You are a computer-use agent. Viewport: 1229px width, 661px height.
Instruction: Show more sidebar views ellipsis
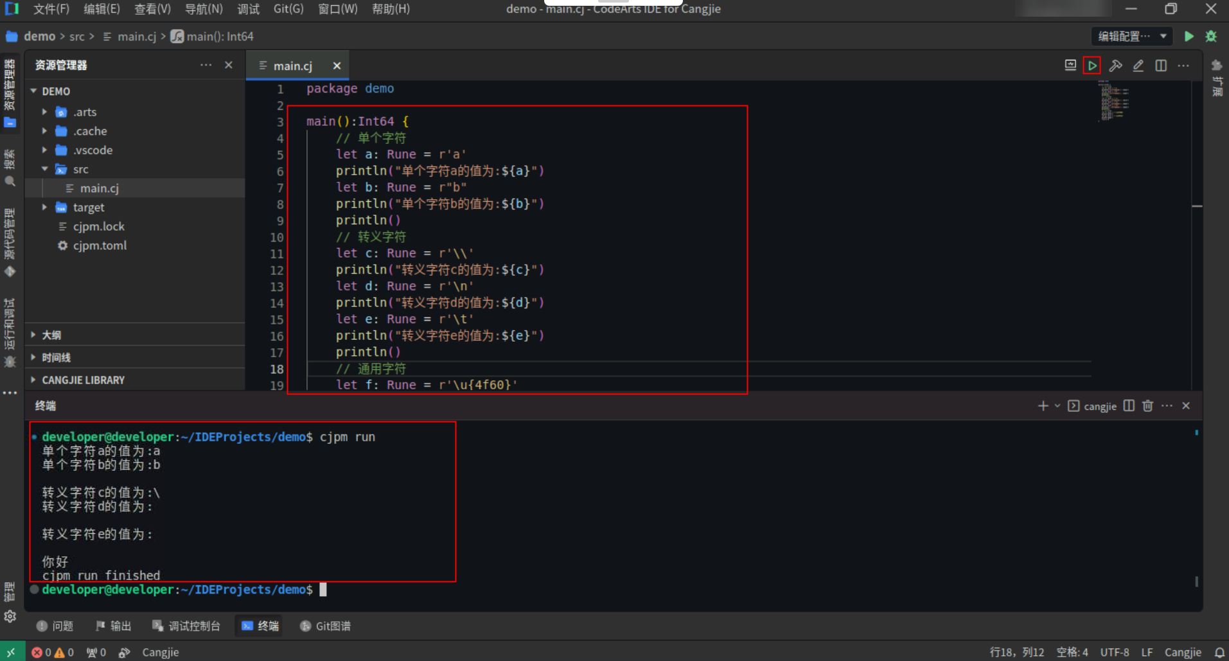(x=10, y=392)
